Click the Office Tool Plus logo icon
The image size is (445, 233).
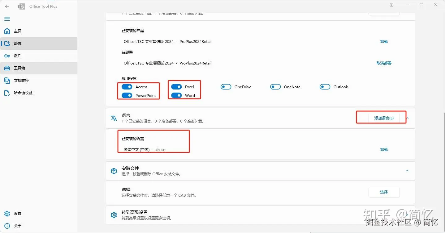click(21, 6)
